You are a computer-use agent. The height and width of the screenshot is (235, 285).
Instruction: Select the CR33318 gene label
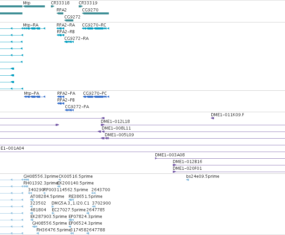tap(60, 3)
